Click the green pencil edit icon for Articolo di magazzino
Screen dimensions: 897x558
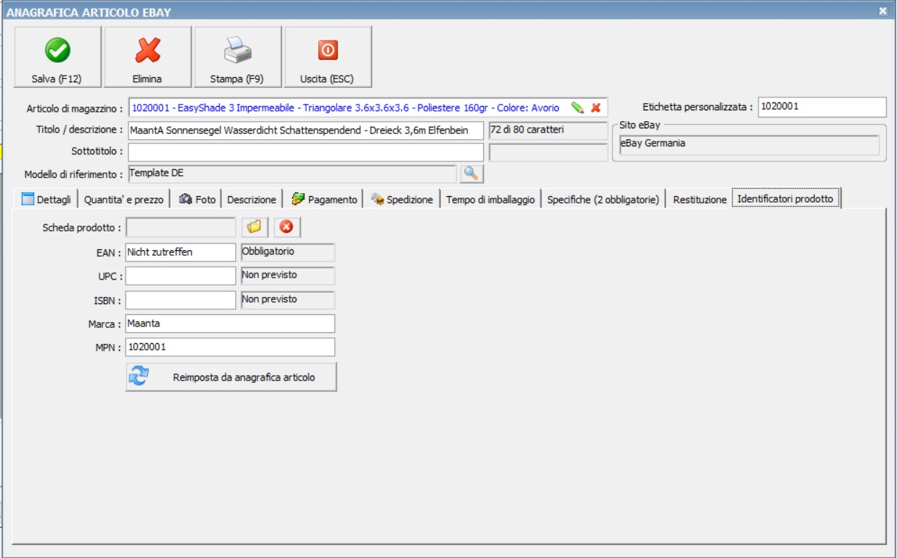[577, 107]
